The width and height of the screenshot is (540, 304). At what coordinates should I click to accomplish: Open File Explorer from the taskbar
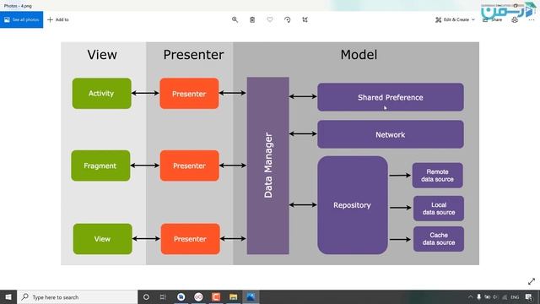pos(233,297)
